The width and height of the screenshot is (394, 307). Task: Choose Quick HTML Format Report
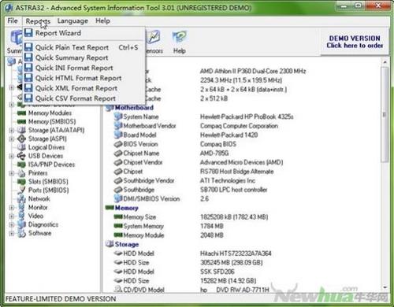(x=84, y=78)
